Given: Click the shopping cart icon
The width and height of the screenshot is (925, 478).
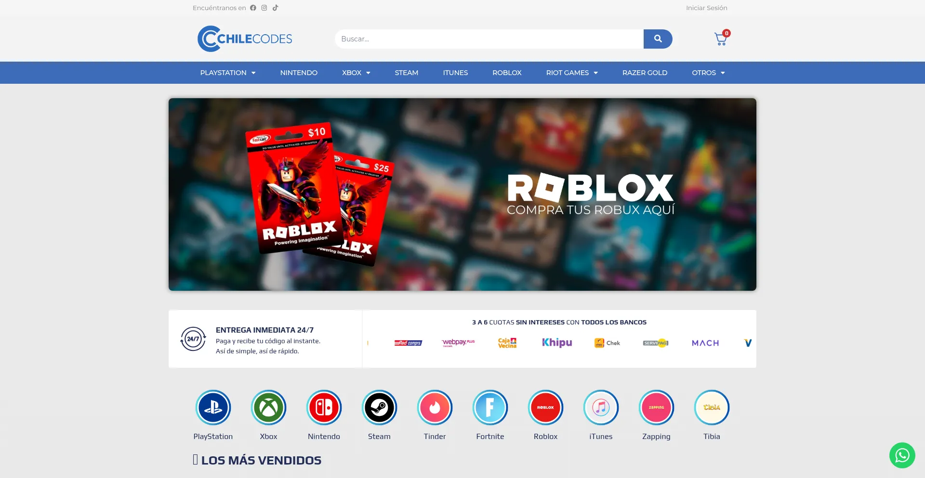Looking at the screenshot, I should 721,39.
